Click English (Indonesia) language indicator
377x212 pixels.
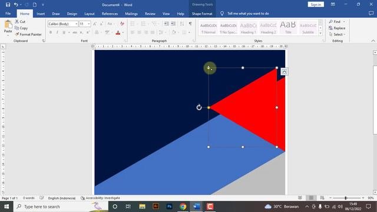click(x=62, y=198)
